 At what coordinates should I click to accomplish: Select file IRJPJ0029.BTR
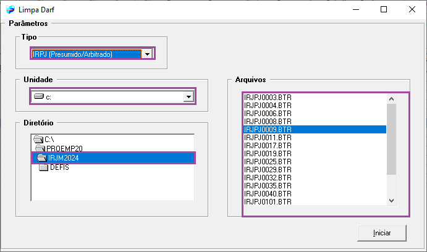pos(315,169)
